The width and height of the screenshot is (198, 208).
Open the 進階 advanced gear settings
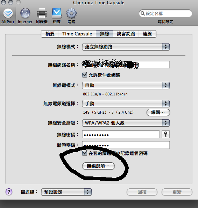[x=71, y=16]
